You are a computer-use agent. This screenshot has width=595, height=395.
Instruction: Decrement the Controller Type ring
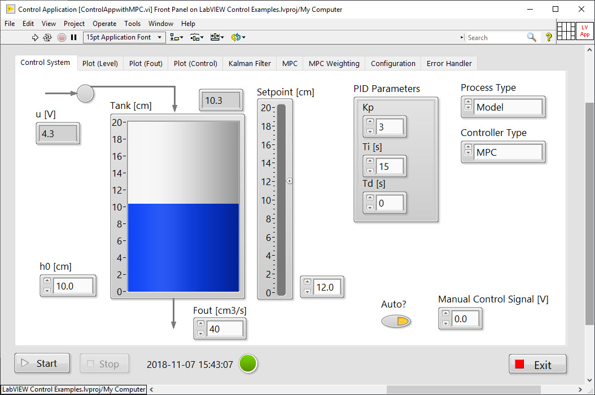tap(468, 153)
